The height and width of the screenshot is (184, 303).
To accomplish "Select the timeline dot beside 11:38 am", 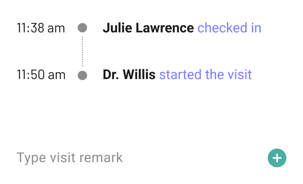I will click(x=82, y=28).
